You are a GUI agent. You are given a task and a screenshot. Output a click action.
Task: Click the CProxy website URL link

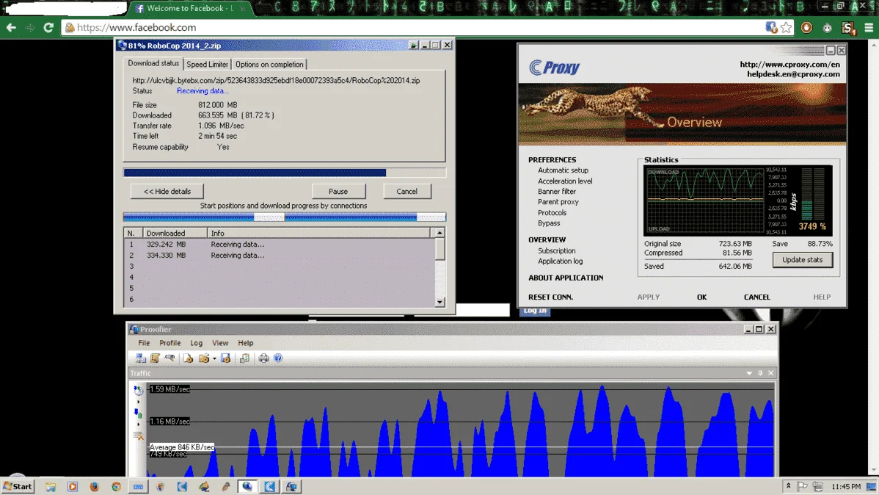point(790,65)
